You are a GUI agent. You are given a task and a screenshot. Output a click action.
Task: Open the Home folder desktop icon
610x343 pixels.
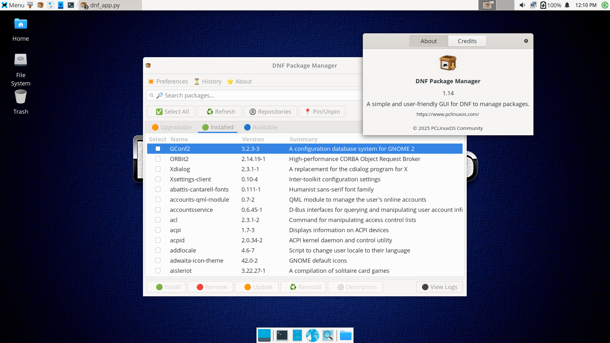pos(21,30)
